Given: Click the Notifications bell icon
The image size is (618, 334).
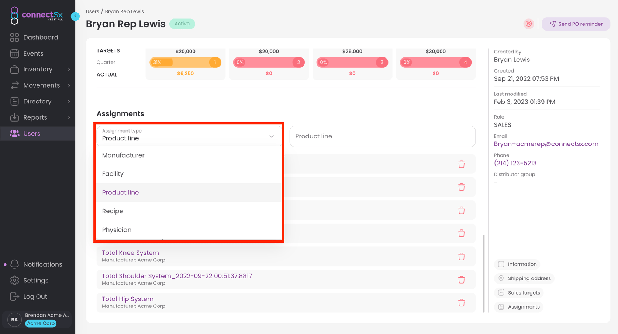Looking at the screenshot, I should [x=15, y=264].
